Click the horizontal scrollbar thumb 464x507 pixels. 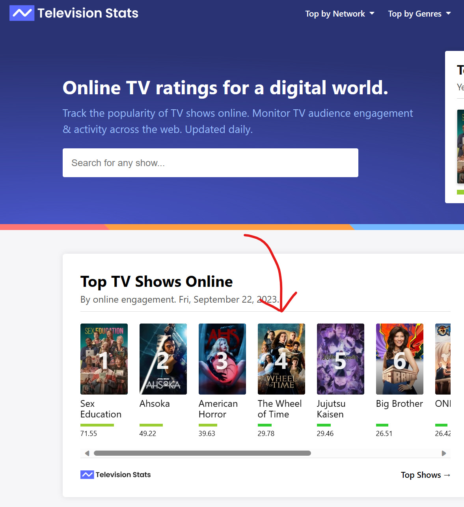tap(202, 453)
